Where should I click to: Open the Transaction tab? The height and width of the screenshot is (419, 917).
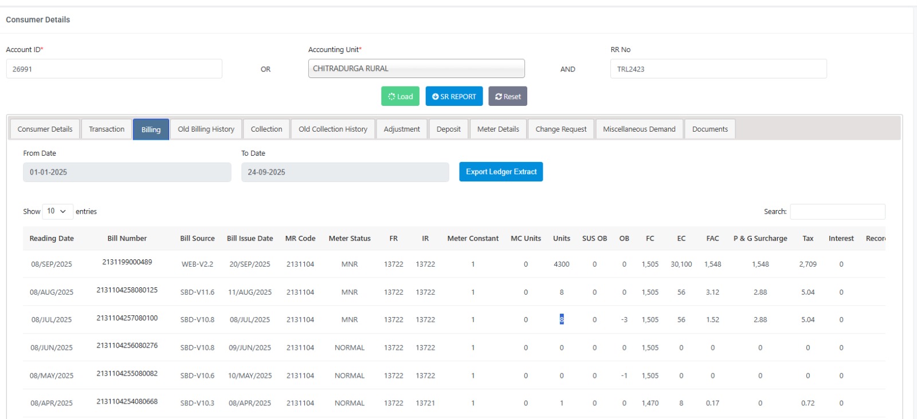107,129
